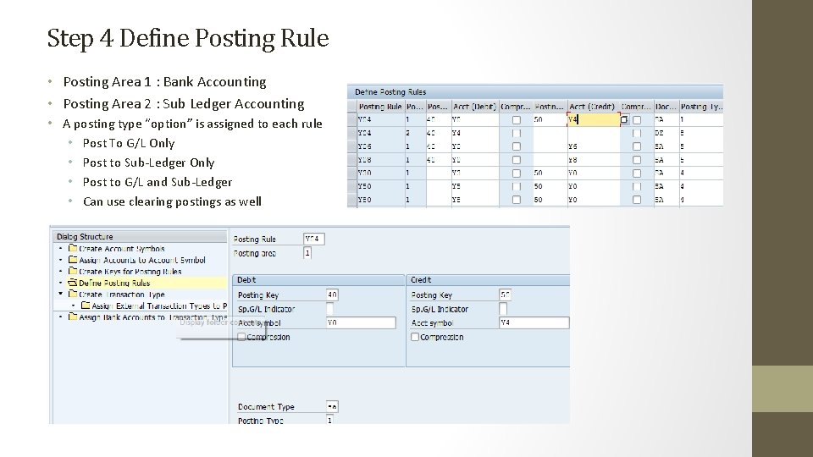This screenshot has height=457, width=813.
Task: Click folder icon of Assign External Transaction Types
Action: click(x=86, y=306)
